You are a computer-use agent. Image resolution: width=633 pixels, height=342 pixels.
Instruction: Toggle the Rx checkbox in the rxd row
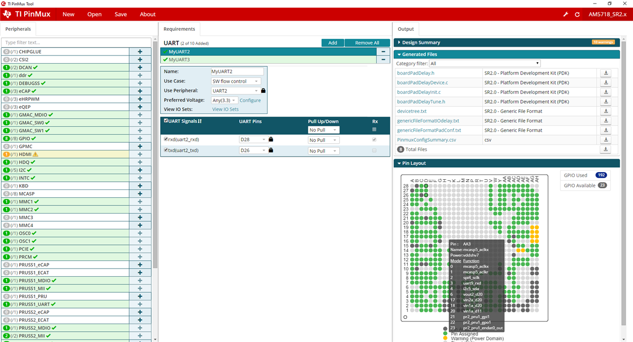(x=374, y=140)
